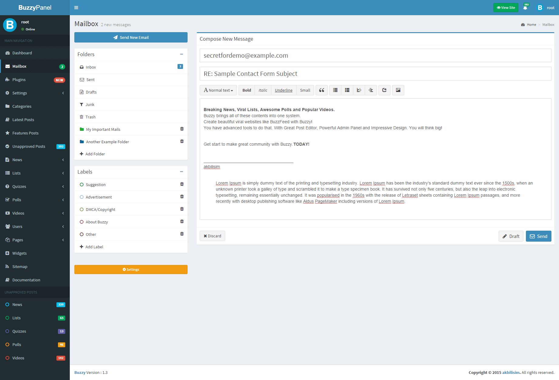Open the Normal text style dropdown
The height and width of the screenshot is (380, 559).
[218, 90]
